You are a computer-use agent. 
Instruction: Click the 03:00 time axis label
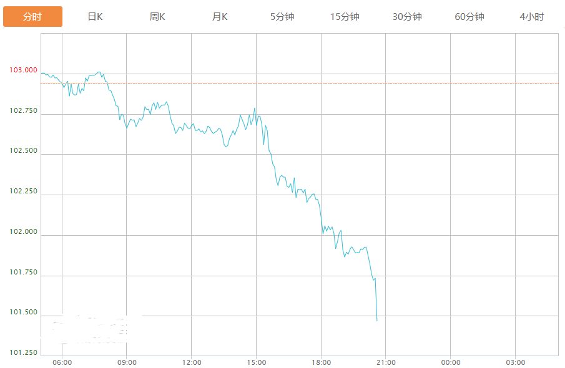[516, 362]
